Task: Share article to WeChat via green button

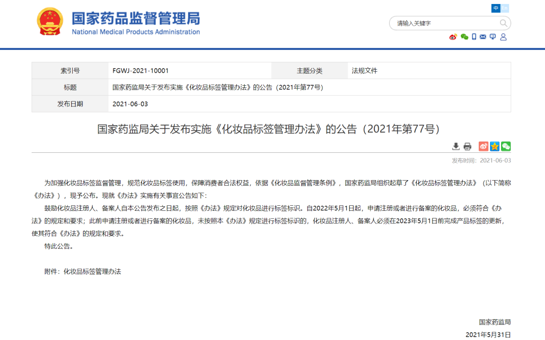Action: (506, 146)
